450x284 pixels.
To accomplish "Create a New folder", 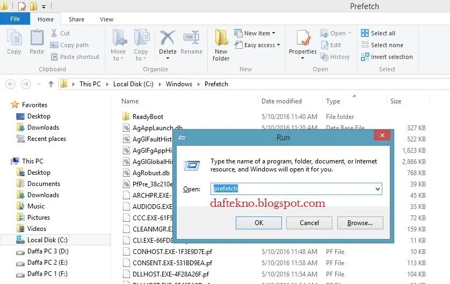I will (221, 45).
